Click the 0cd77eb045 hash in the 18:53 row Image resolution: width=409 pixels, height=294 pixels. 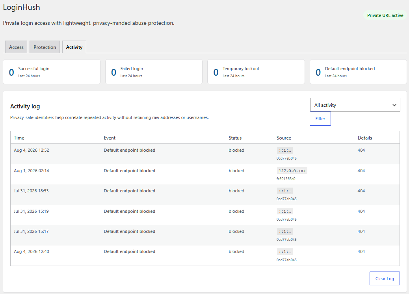pos(286,199)
